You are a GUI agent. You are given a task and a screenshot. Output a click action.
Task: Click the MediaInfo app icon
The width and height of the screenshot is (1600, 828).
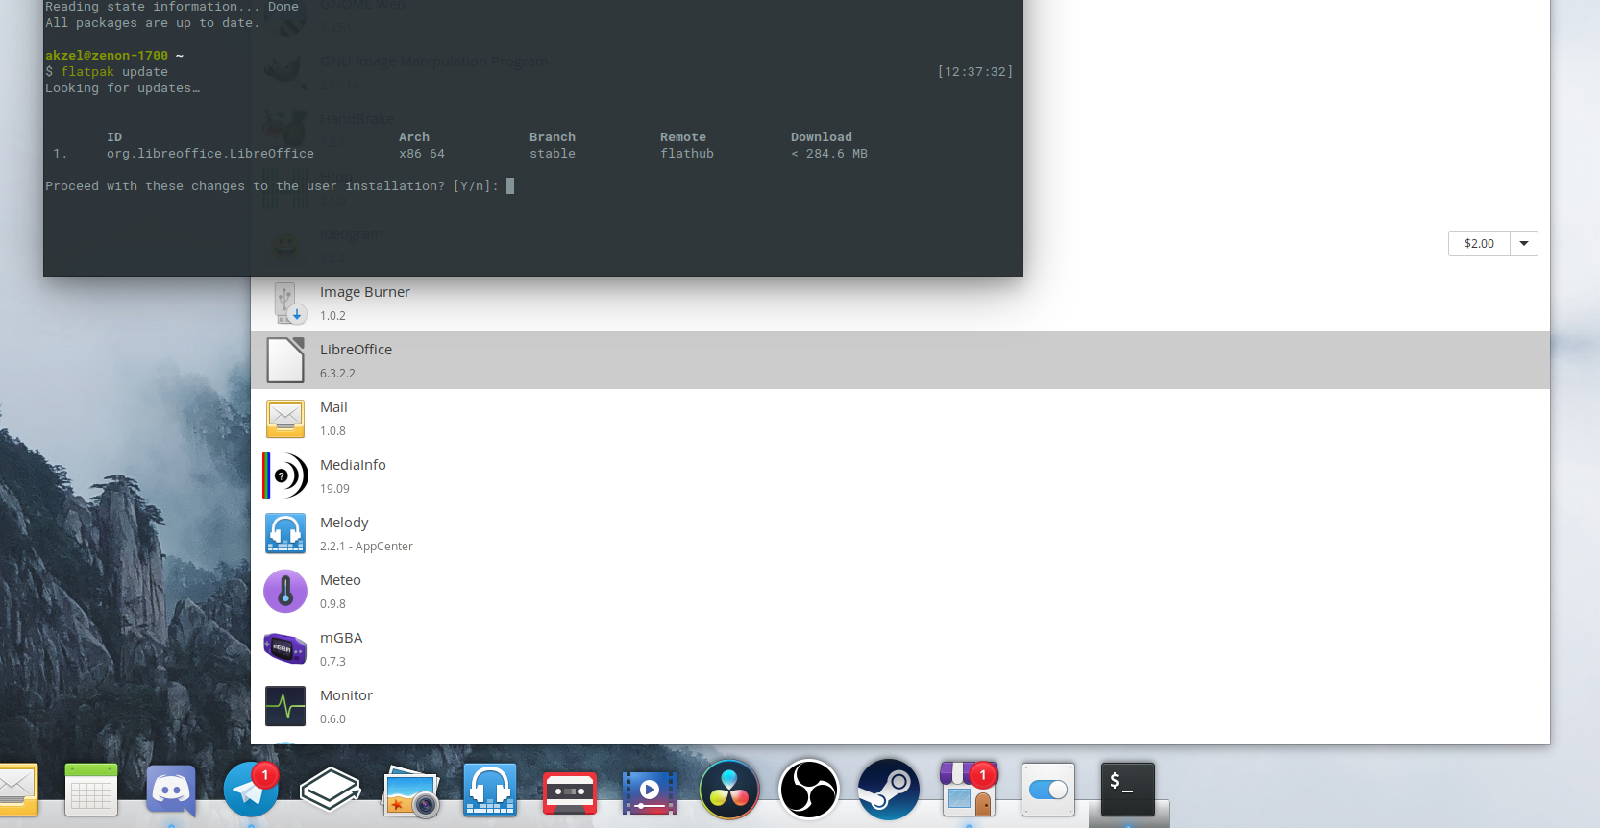(285, 475)
